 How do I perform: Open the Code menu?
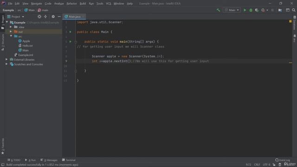coord(48,4)
